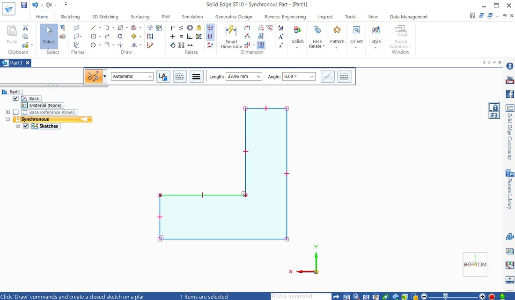Open the Length value dropdown
515x300 pixels.
click(258, 77)
